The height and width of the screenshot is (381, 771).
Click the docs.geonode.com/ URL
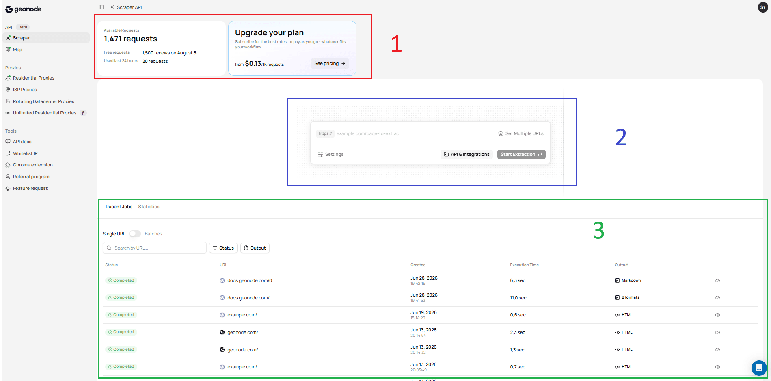[x=248, y=298]
